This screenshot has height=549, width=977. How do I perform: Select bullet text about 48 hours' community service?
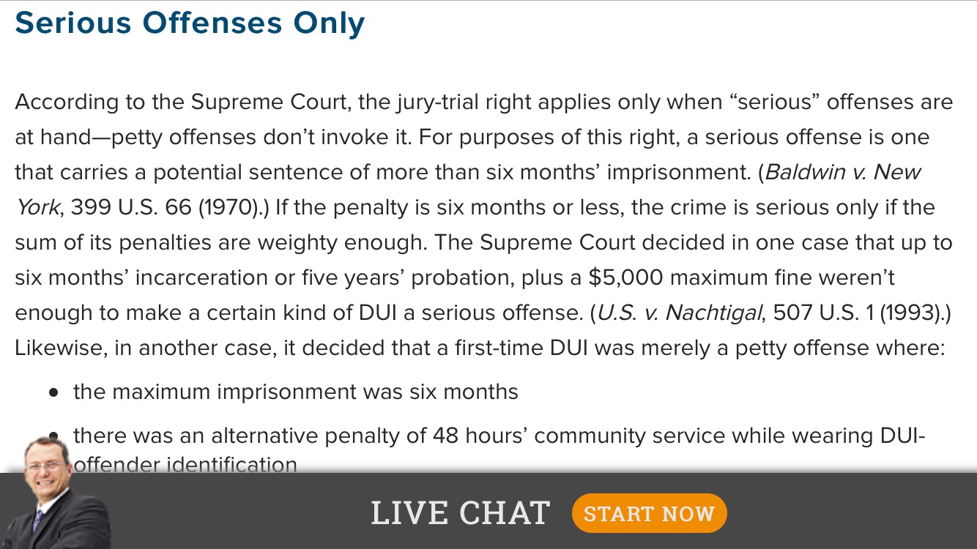pos(499,450)
